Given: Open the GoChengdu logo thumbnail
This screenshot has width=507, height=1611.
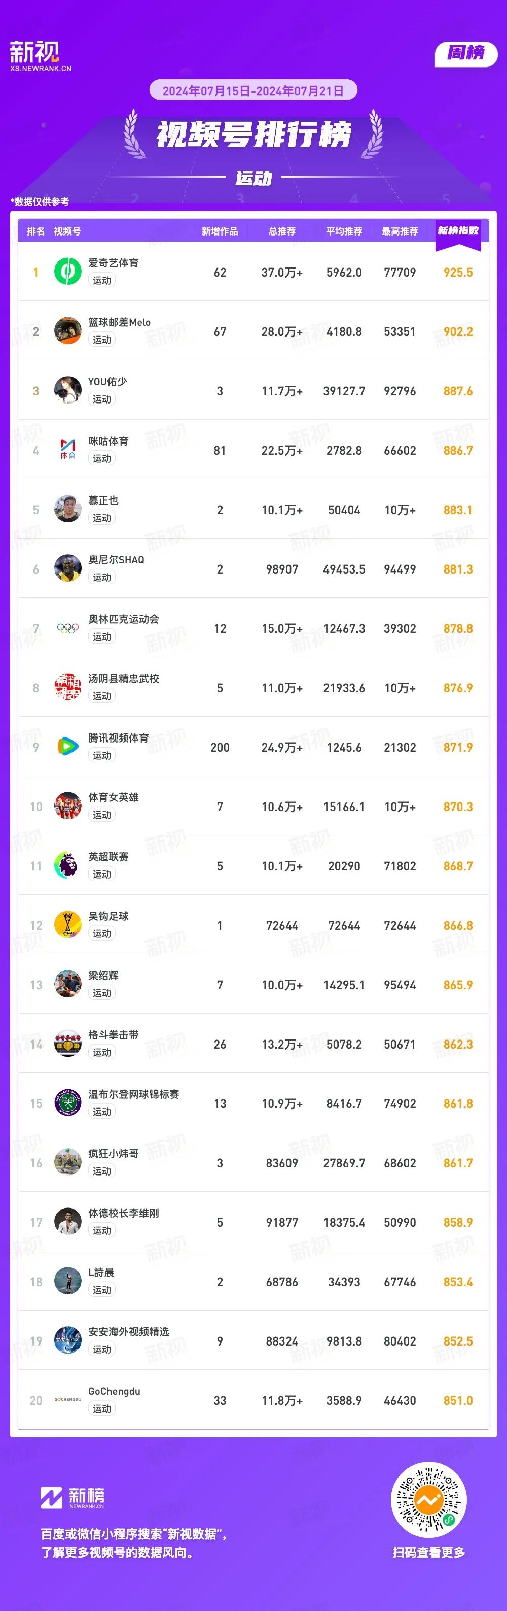Looking at the screenshot, I should point(67,1400).
